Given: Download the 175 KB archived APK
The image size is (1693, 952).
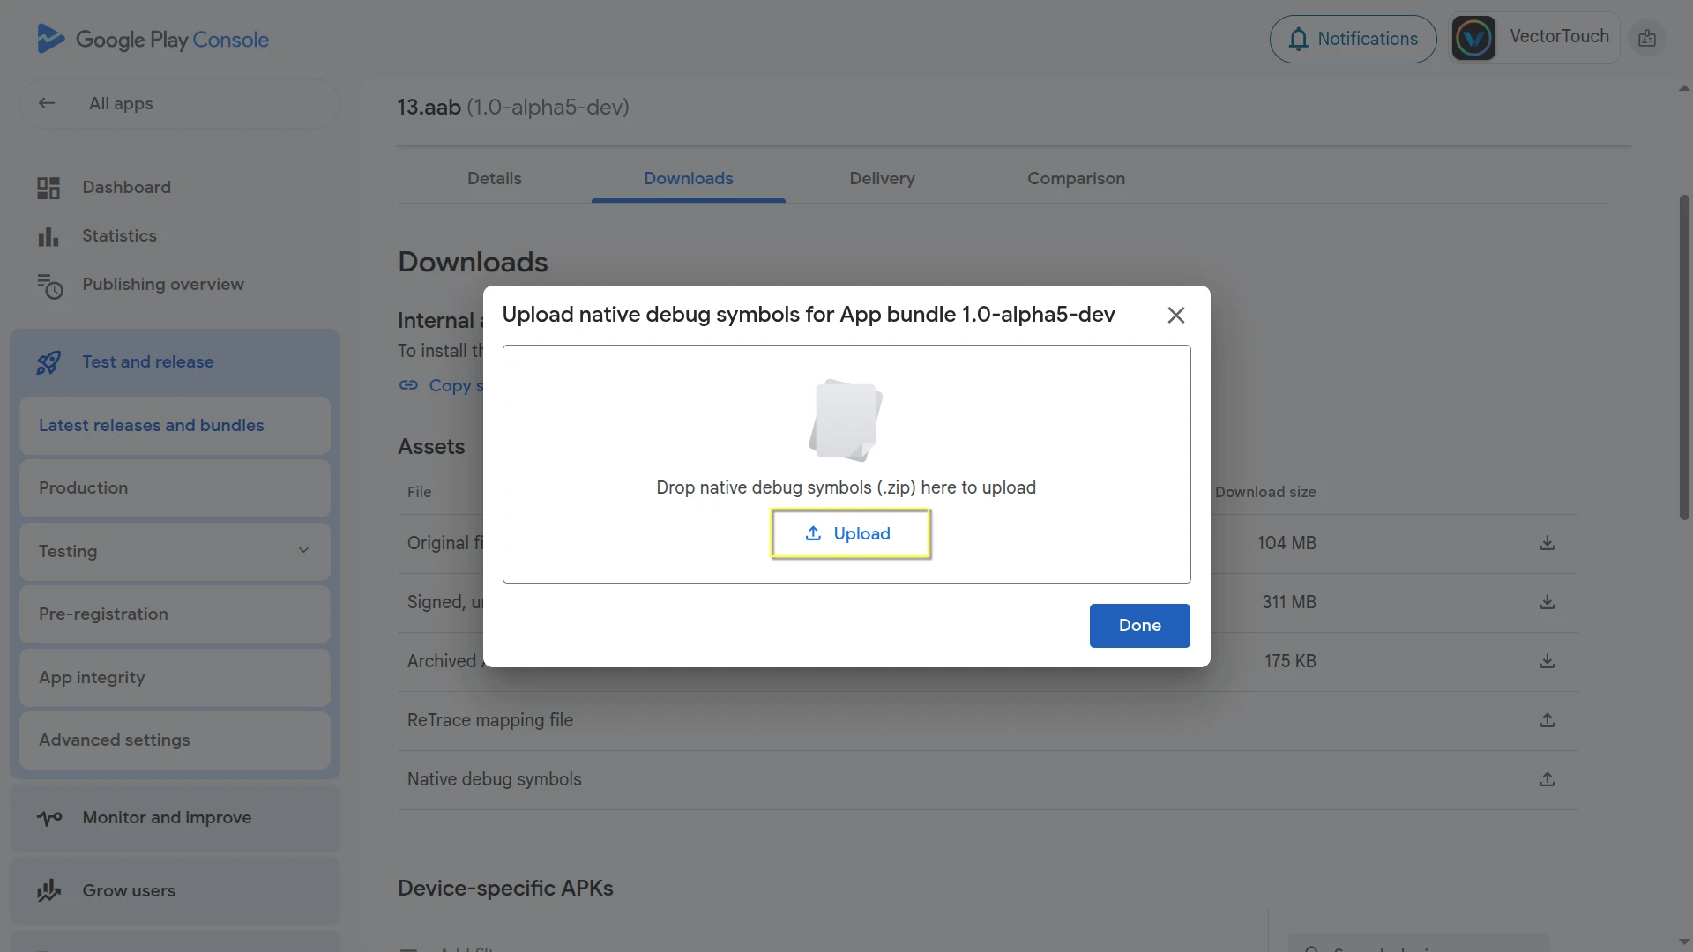Looking at the screenshot, I should (1547, 661).
